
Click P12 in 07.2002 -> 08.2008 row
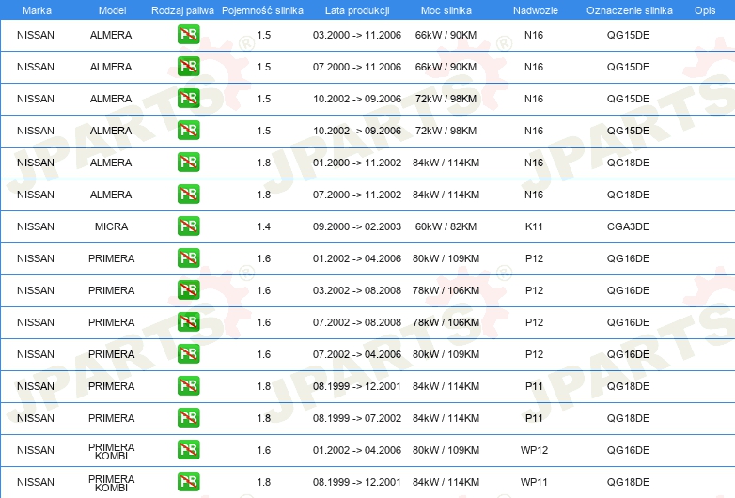[534, 322]
